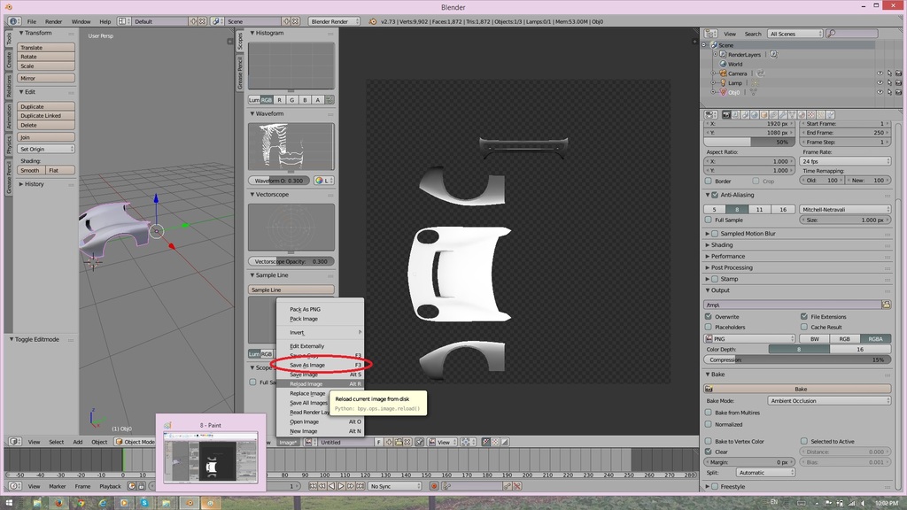Click the Camera object icon in outliner

tap(723, 73)
